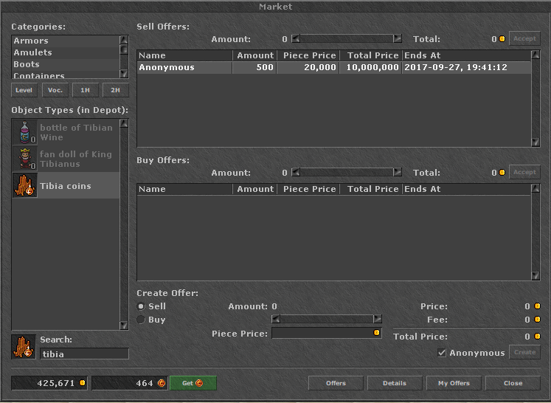This screenshot has height=403, width=551.
Task: Sort Buy Offers by Total Price column
Action: pyautogui.click(x=371, y=189)
